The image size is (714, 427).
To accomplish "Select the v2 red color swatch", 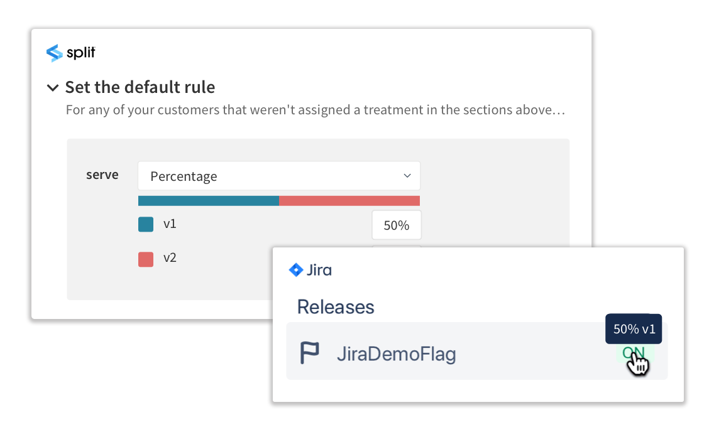I will (x=145, y=259).
